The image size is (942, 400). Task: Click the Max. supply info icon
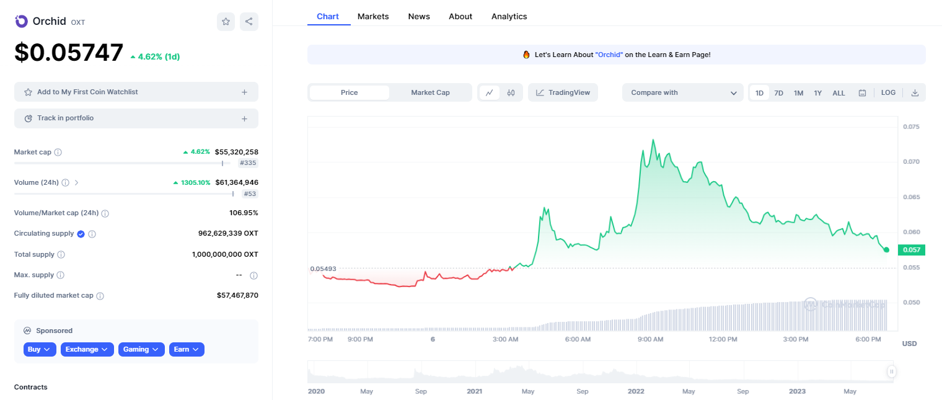pos(61,275)
